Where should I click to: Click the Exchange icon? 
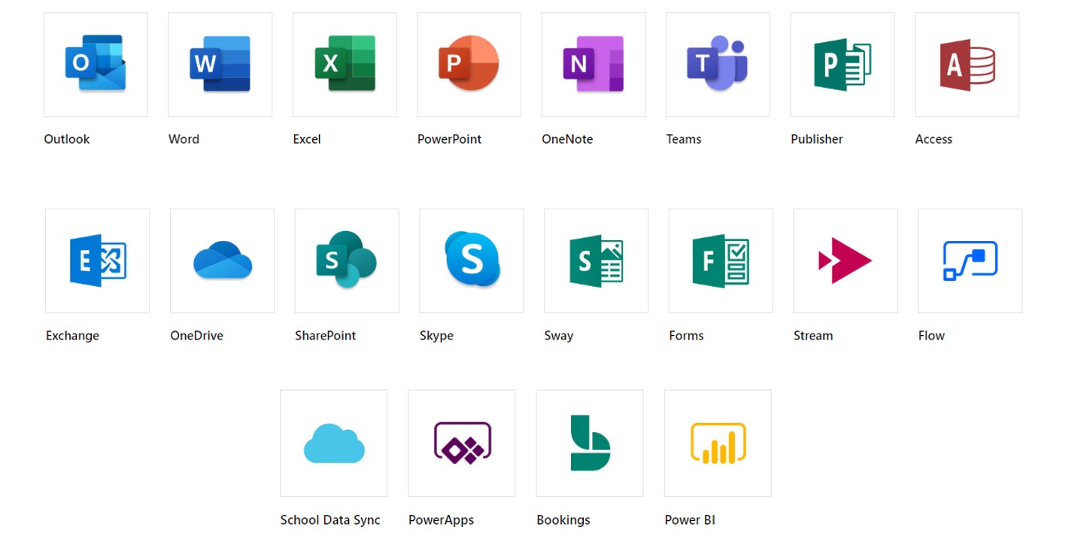[96, 260]
